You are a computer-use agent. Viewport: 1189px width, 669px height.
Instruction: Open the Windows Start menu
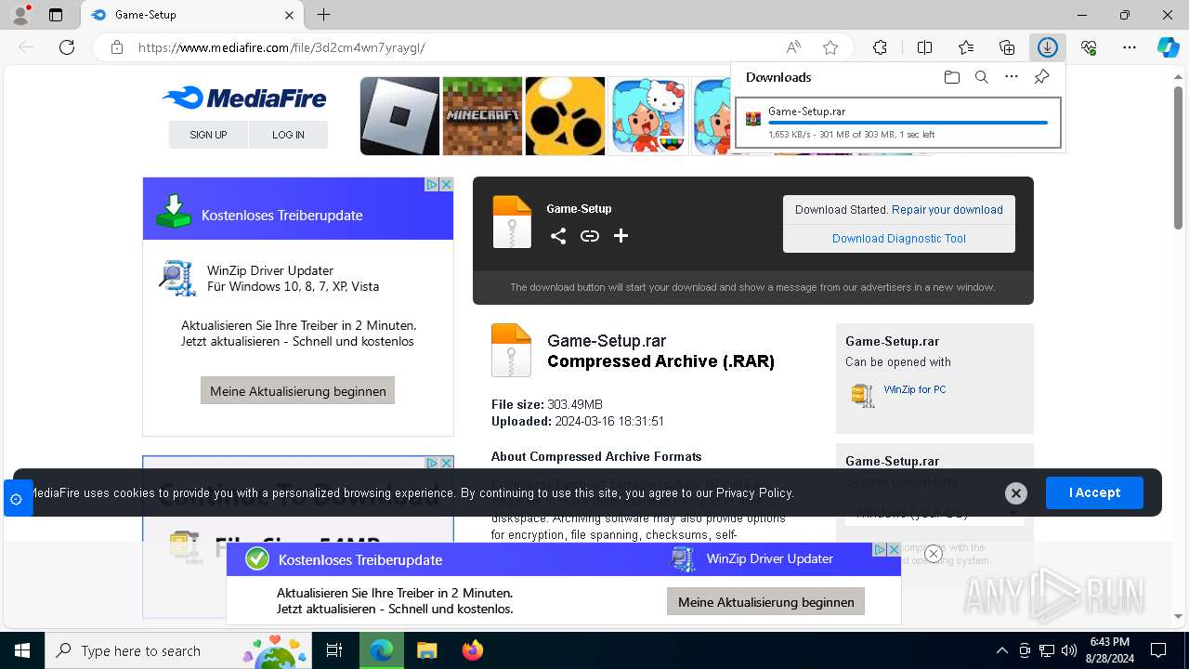(x=21, y=650)
